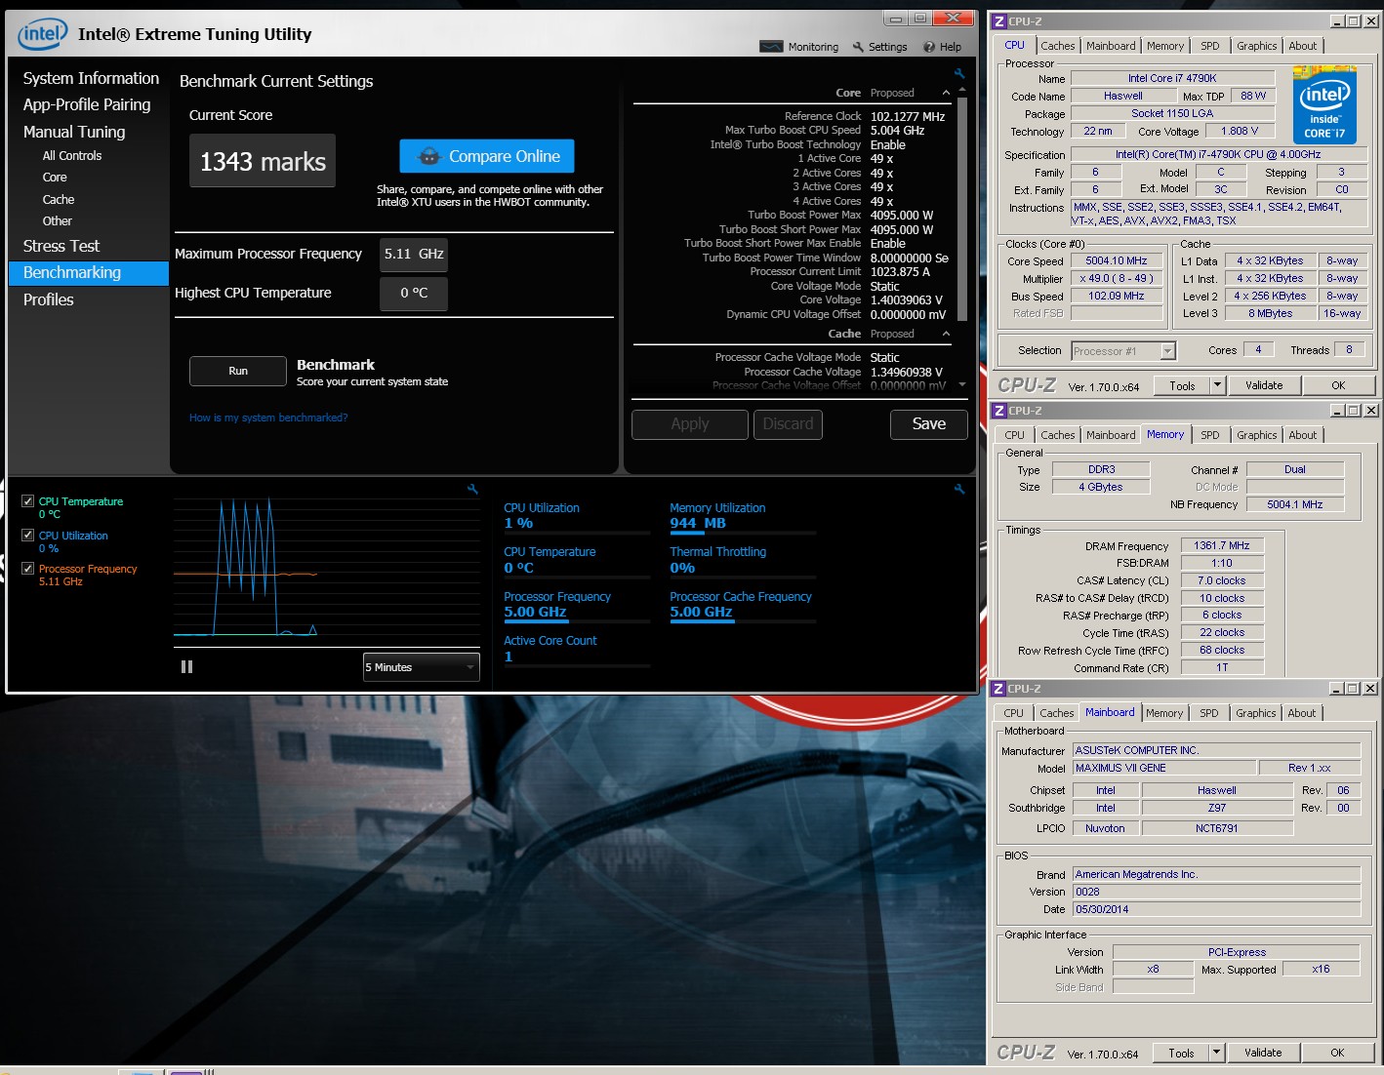The height and width of the screenshot is (1075, 1384).
Task: Click 1 Active Core 49 x multiplier value
Action: (881, 159)
